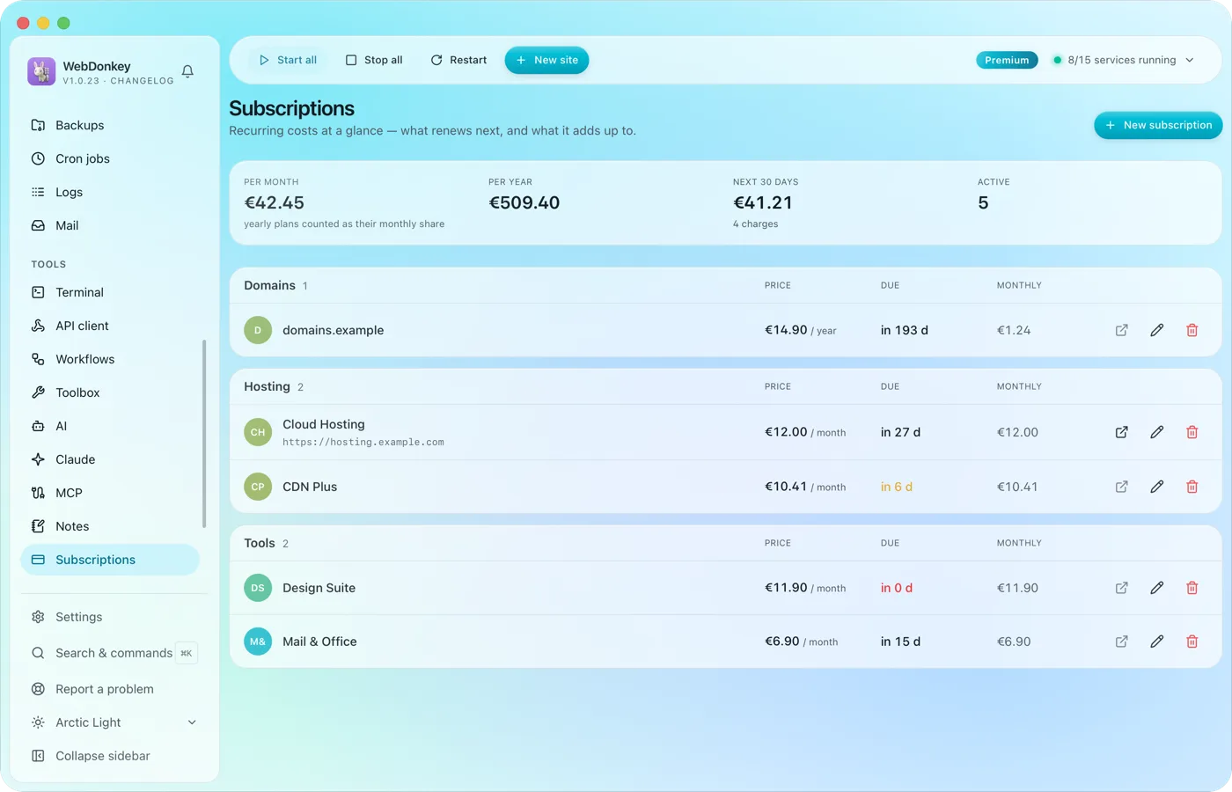Edit the Cloud Hosting subscription
Screen dimensions: 1232x792
click(1157, 432)
